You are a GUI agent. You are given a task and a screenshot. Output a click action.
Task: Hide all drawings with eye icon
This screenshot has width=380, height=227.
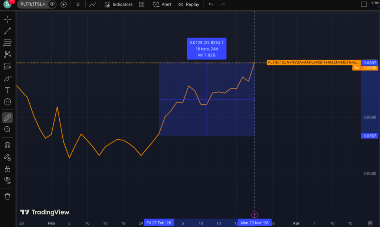point(7,181)
